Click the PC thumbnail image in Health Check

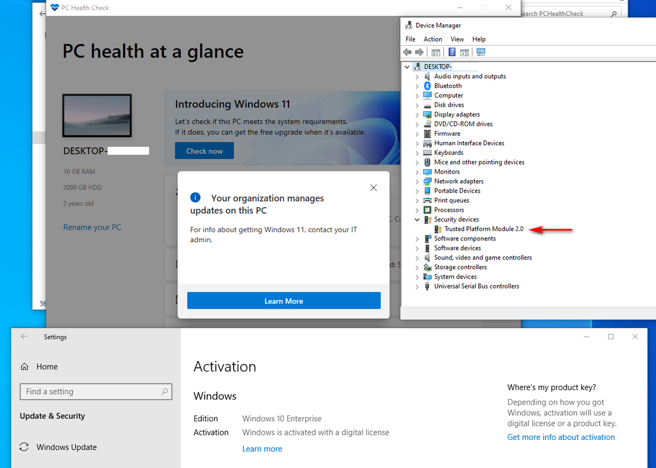point(97,115)
